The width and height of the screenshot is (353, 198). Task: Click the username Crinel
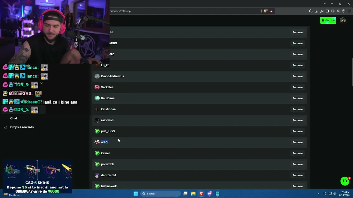pos(105,153)
